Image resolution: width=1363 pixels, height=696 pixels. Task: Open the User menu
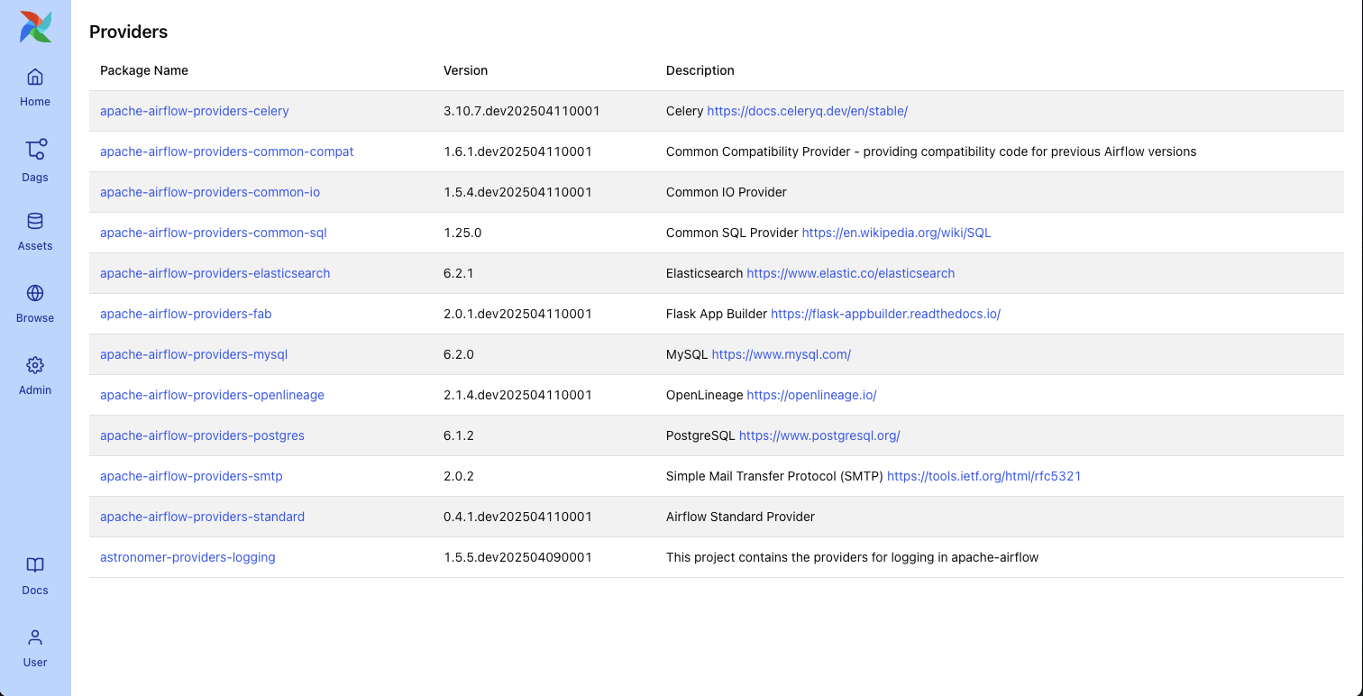(x=35, y=648)
